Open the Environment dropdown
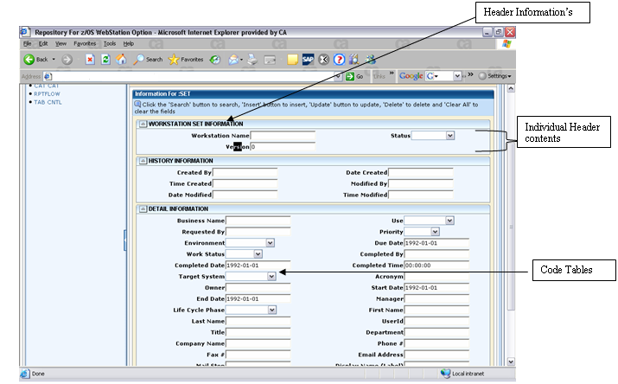Image resolution: width=618 pixels, height=384 pixels. (x=270, y=243)
